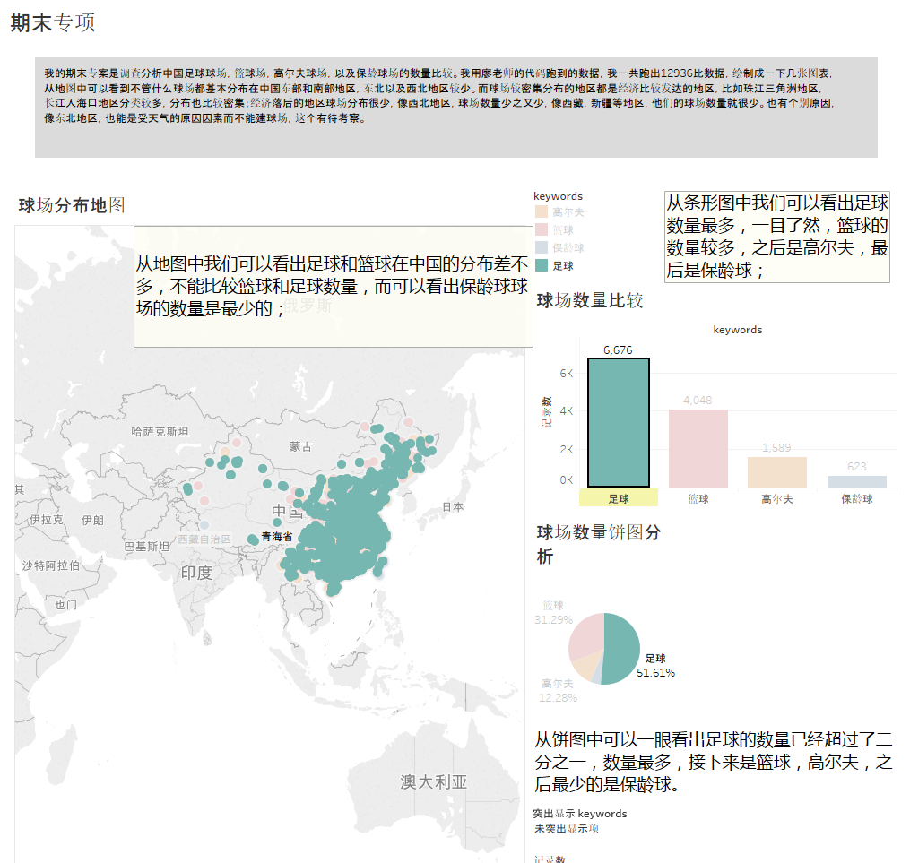Click the 高尔夫 12.28% pie label

point(558,691)
